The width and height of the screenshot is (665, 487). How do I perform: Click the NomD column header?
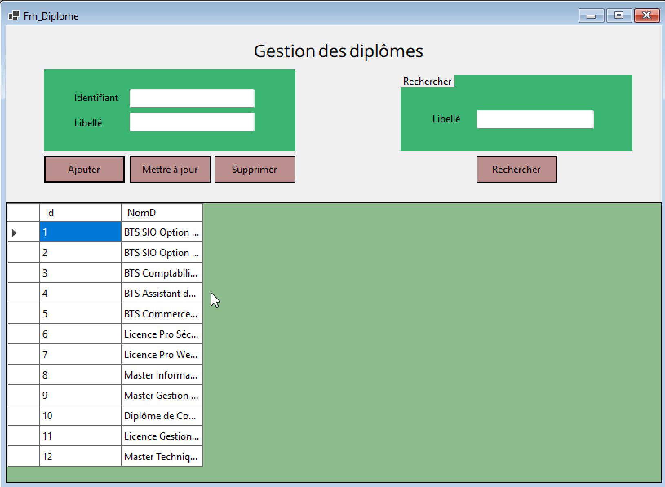click(x=162, y=213)
